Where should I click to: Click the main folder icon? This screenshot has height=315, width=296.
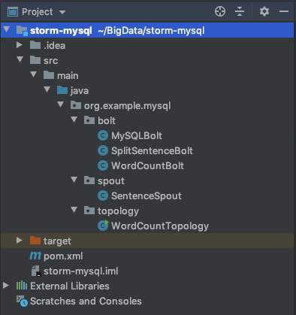tap(49, 75)
